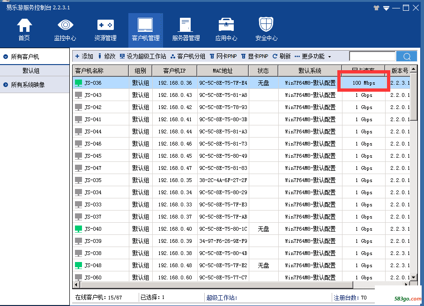The image size is (424, 306).
Task: Open the title bar dropdown menu arrow
Action: 386,8
